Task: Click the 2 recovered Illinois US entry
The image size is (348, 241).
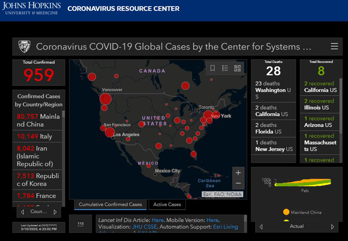Action: click(x=320, y=104)
